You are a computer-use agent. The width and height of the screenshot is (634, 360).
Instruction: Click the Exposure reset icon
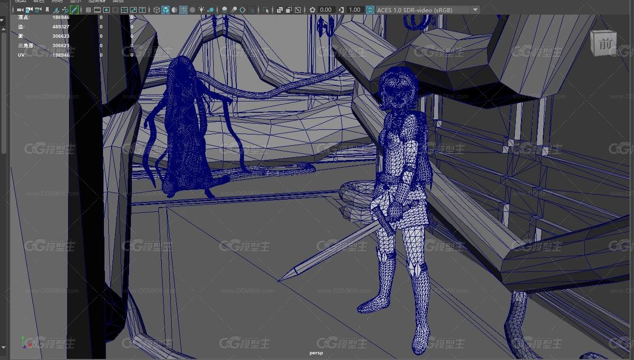[313, 9]
